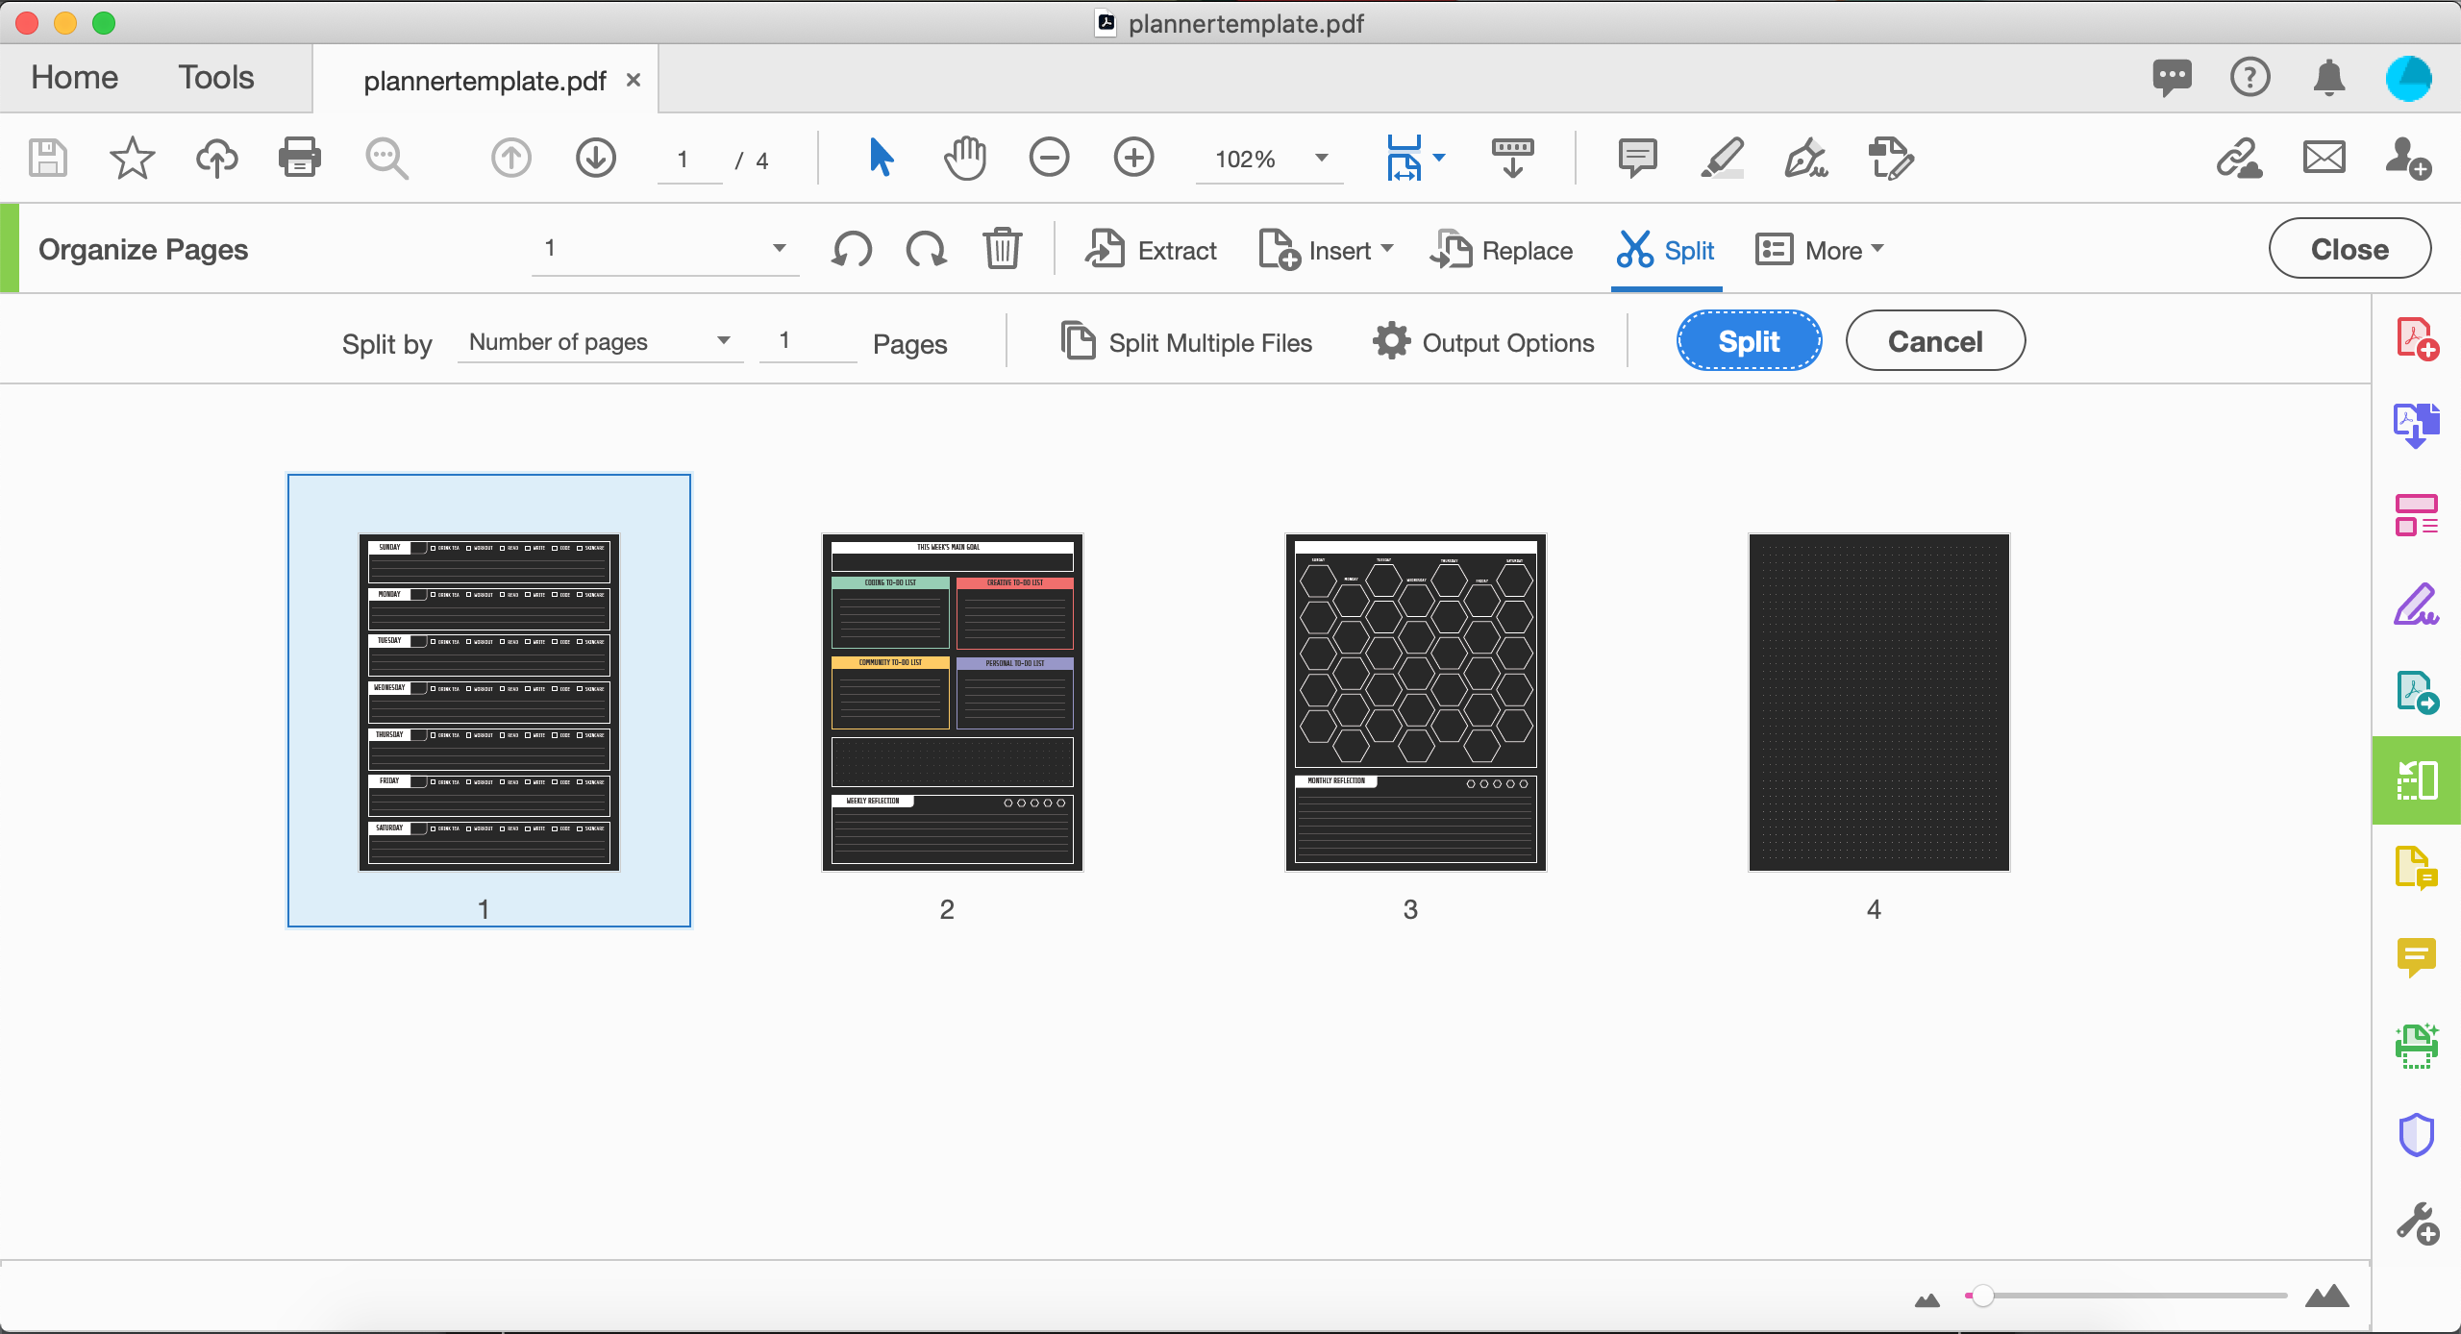2461x1334 pixels.
Task: Open Find text search icon
Action: point(386,158)
